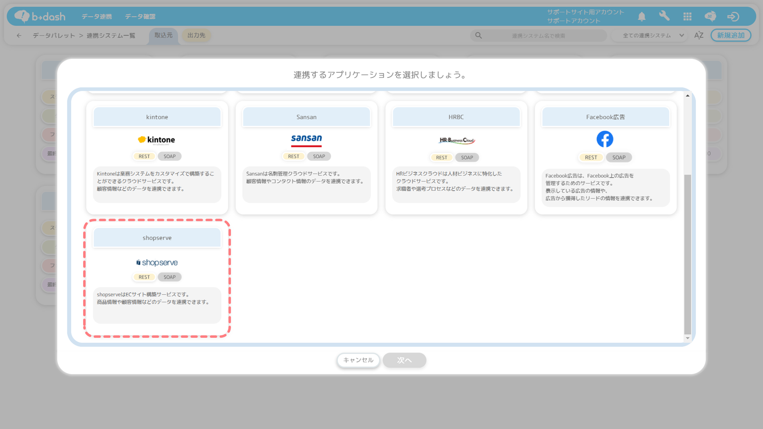Switch to the 出力先 tab
763x429 pixels.
coord(197,36)
